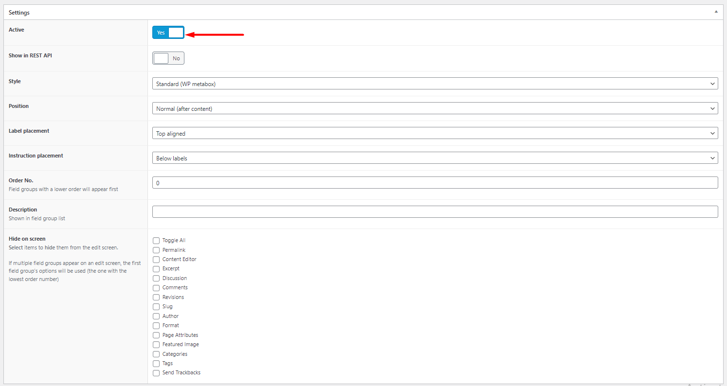Check the Send Trackbacks checkbox
Image resolution: width=727 pixels, height=386 pixels.
(x=156, y=372)
